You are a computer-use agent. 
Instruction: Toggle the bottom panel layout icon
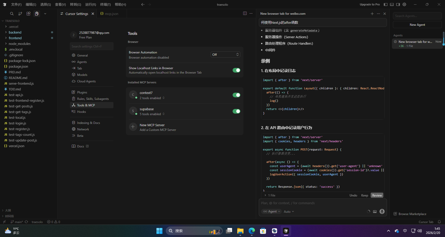(x=392, y=4)
